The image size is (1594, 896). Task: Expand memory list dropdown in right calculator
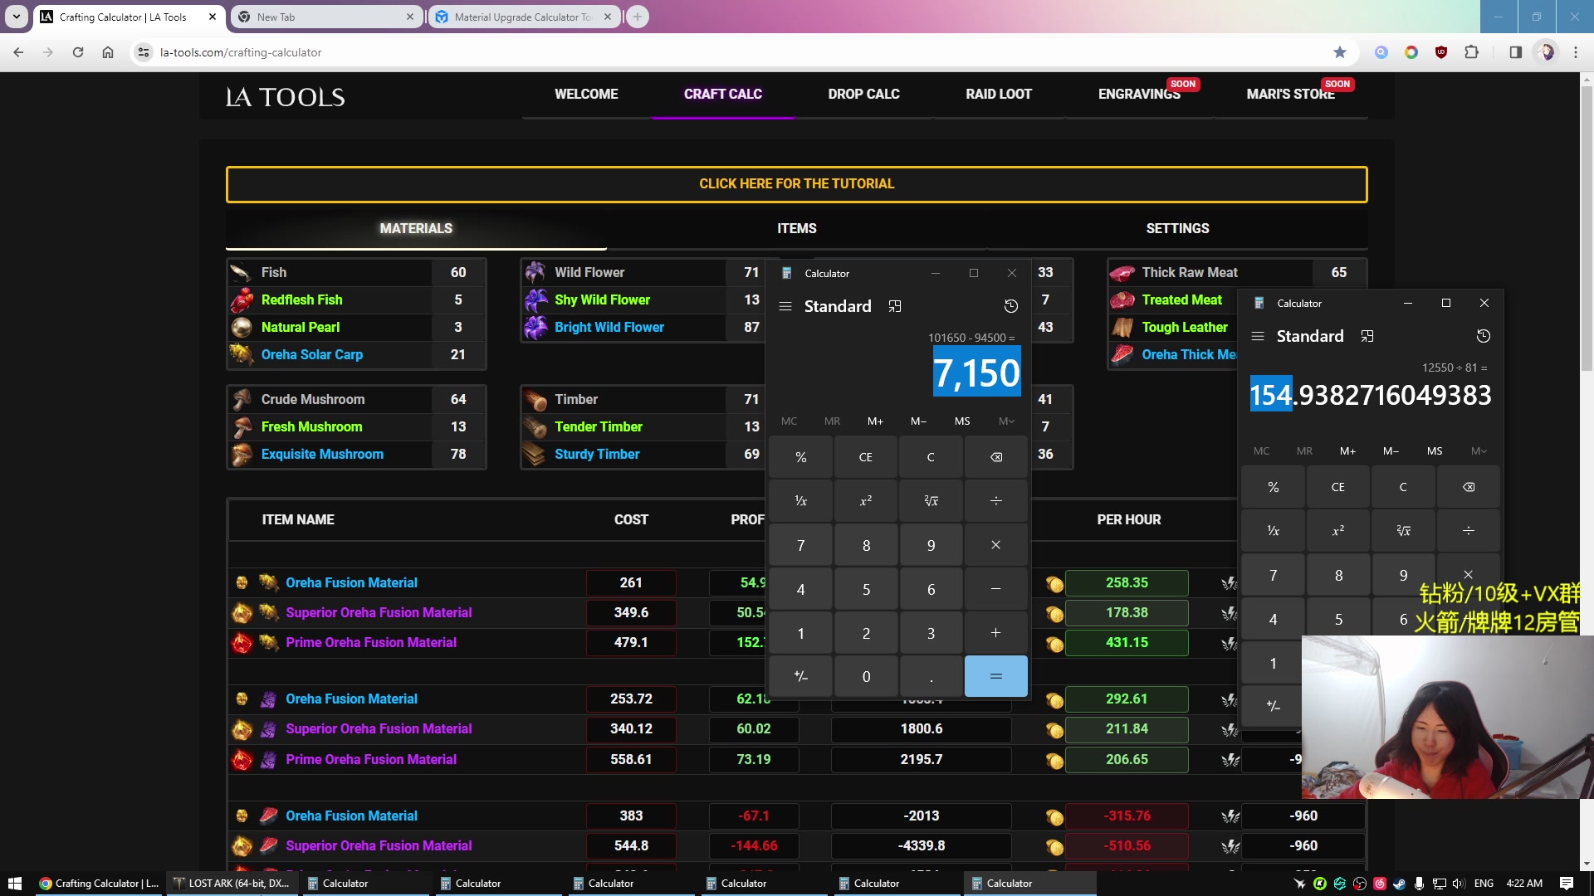tap(1479, 451)
